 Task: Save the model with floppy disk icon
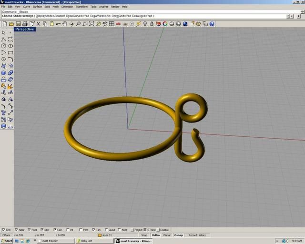18,24
